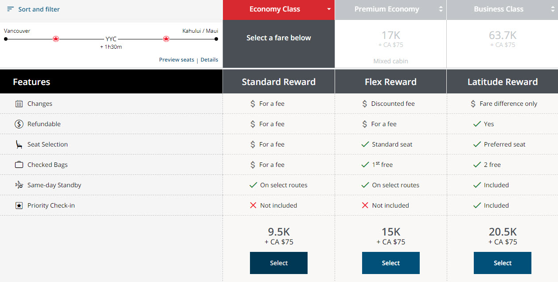Click the Priority Check-in star icon
The image size is (558, 282).
pos(19,205)
